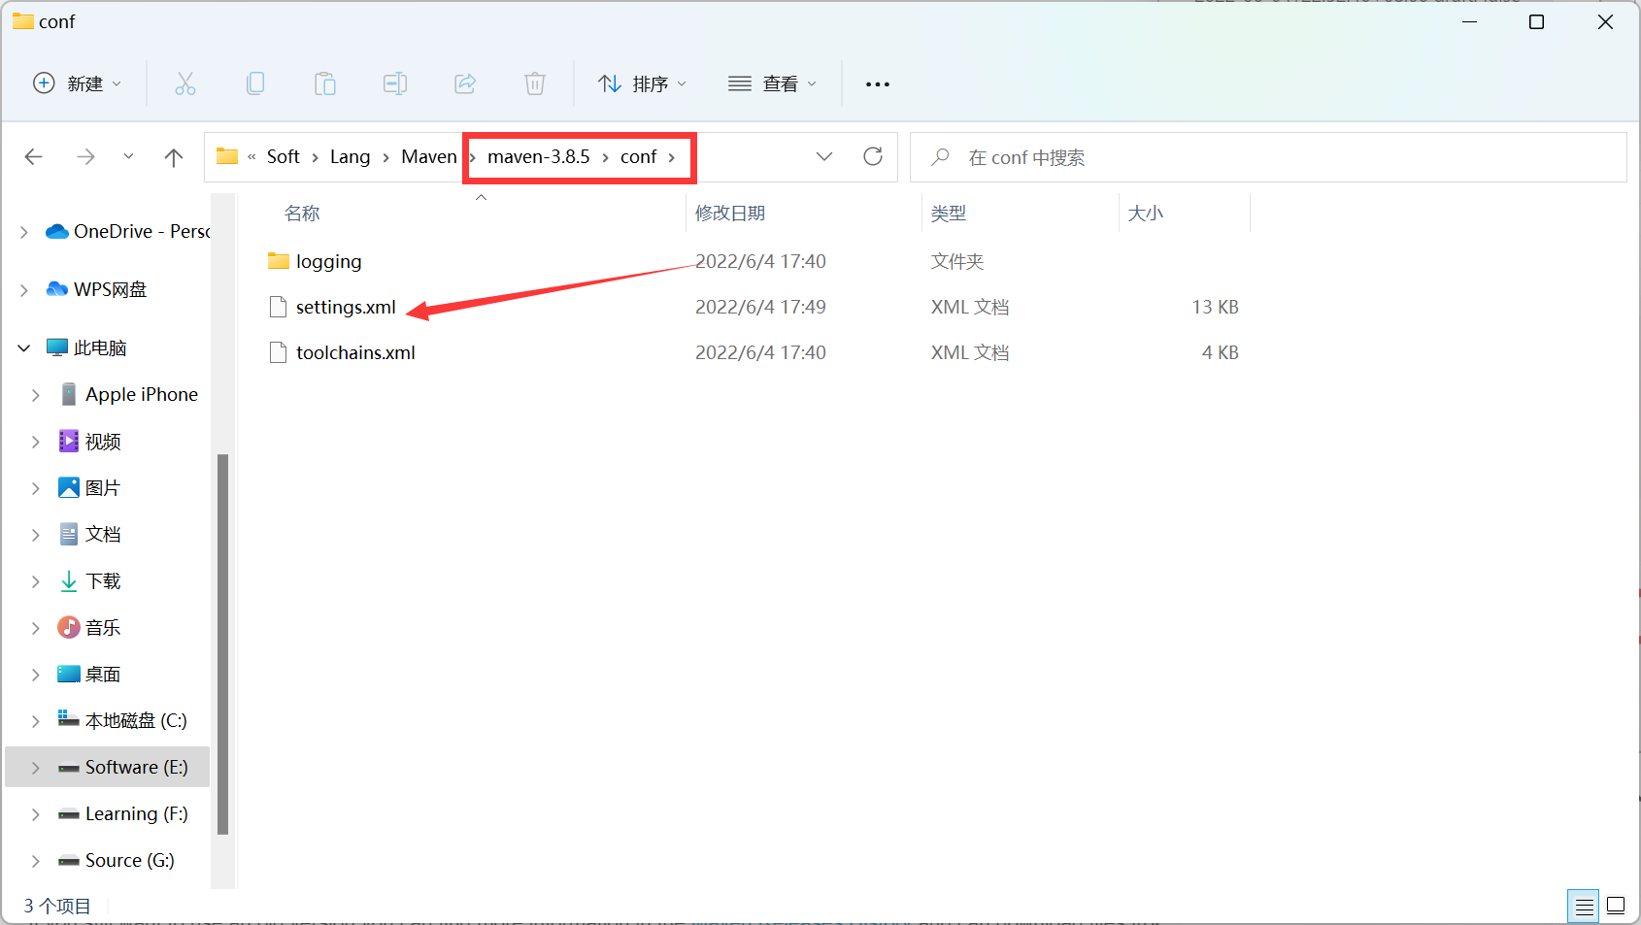Screen dimensions: 1641x925
Task: Select the settings.xml file
Action: (x=346, y=308)
